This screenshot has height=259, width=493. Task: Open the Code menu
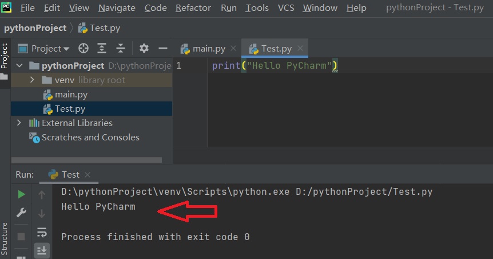tap(156, 7)
